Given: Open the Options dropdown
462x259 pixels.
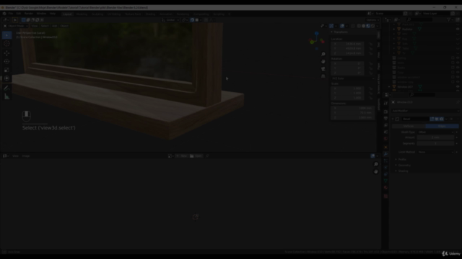Looking at the screenshot, I should [372, 20].
